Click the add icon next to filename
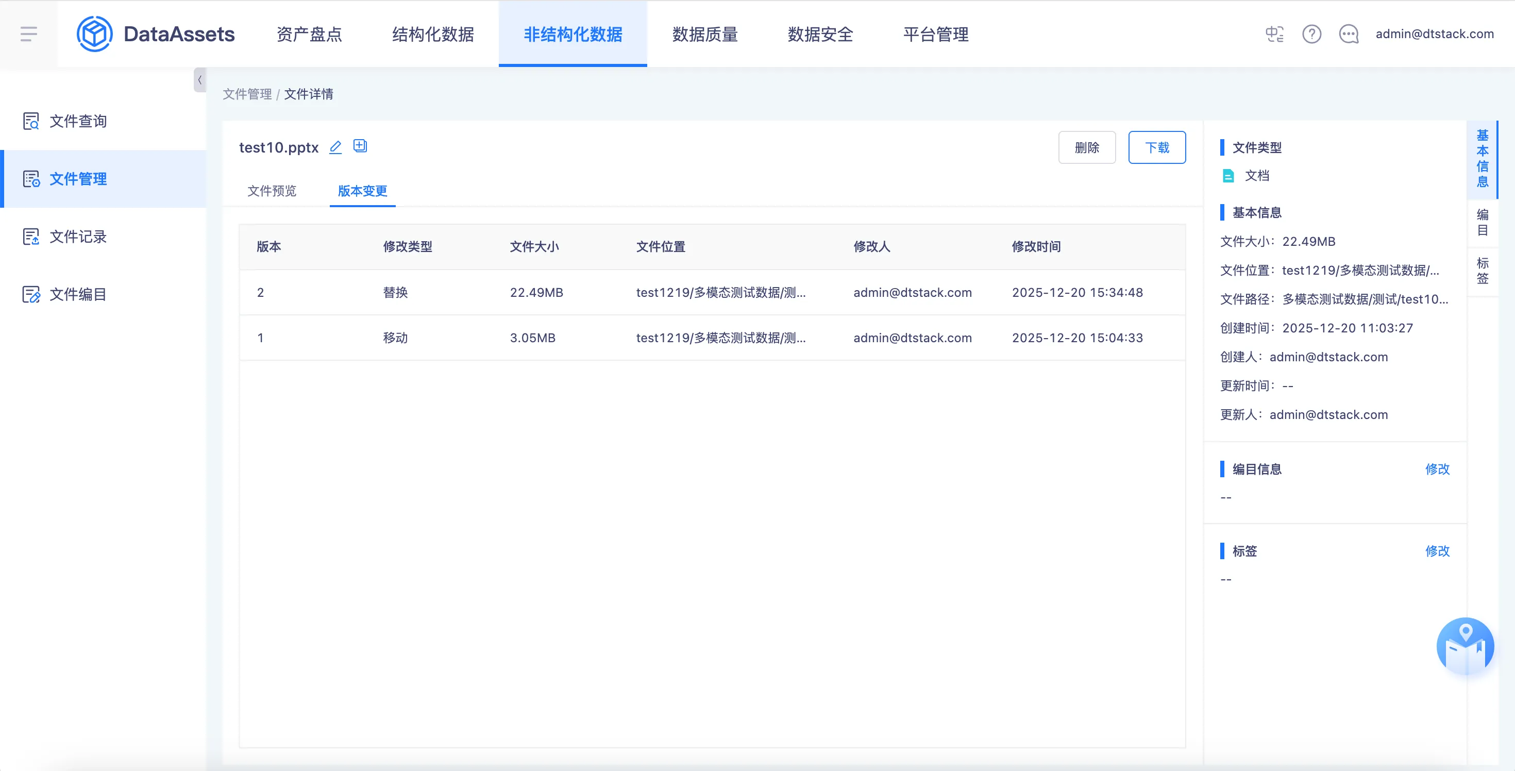Viewport: 1515px width, 771px height. (360, 146)
